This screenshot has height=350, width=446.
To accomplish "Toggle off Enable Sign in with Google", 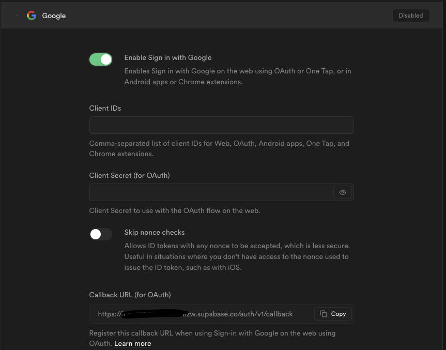I will point(101,59).
